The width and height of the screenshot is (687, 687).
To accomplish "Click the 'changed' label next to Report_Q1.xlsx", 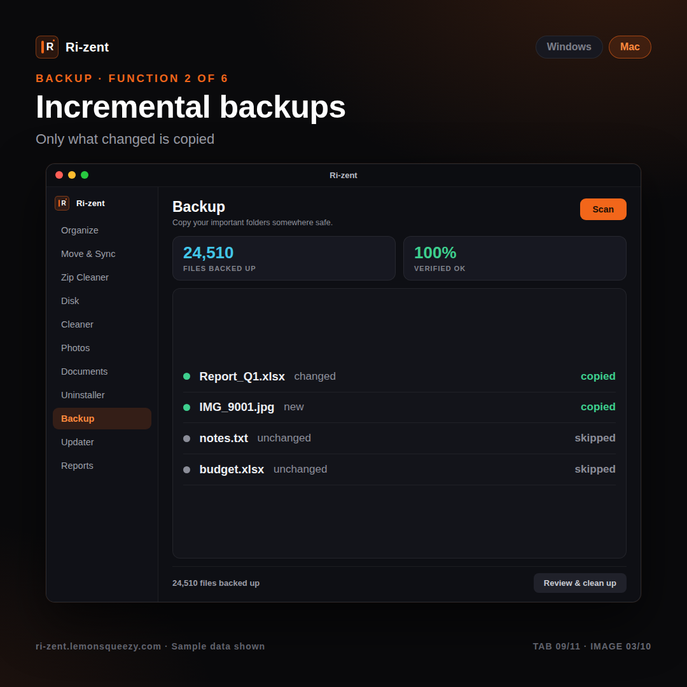I will (x=315, y=377).
